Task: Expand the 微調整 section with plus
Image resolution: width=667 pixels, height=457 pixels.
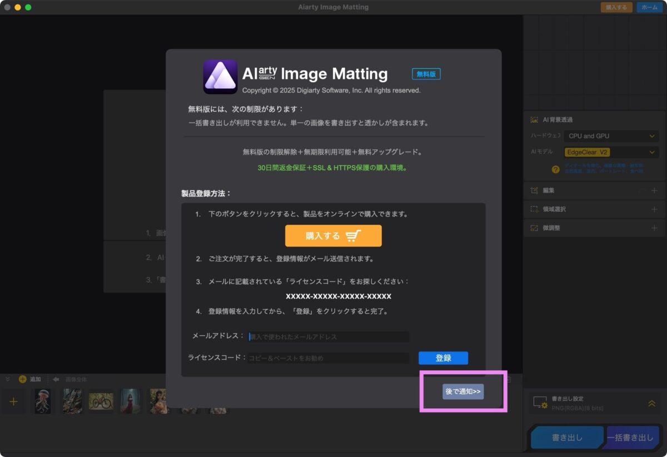Action: [x=654, y=228]
